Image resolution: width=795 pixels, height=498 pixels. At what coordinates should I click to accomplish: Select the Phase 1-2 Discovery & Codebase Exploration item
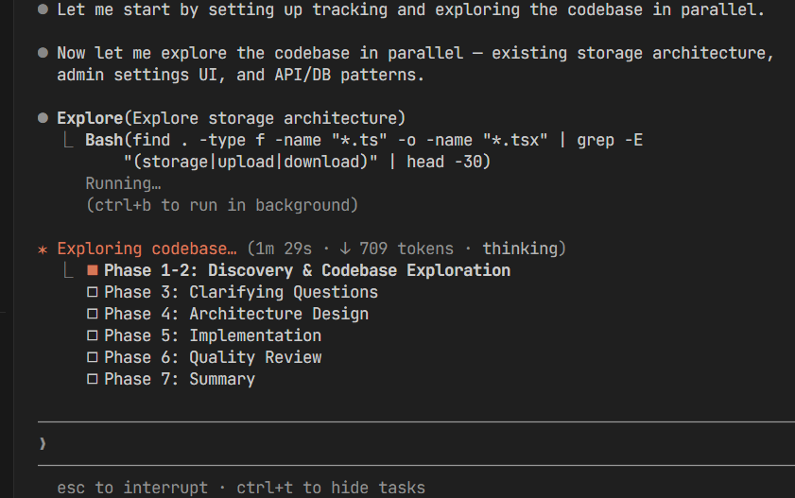point(307,270)
